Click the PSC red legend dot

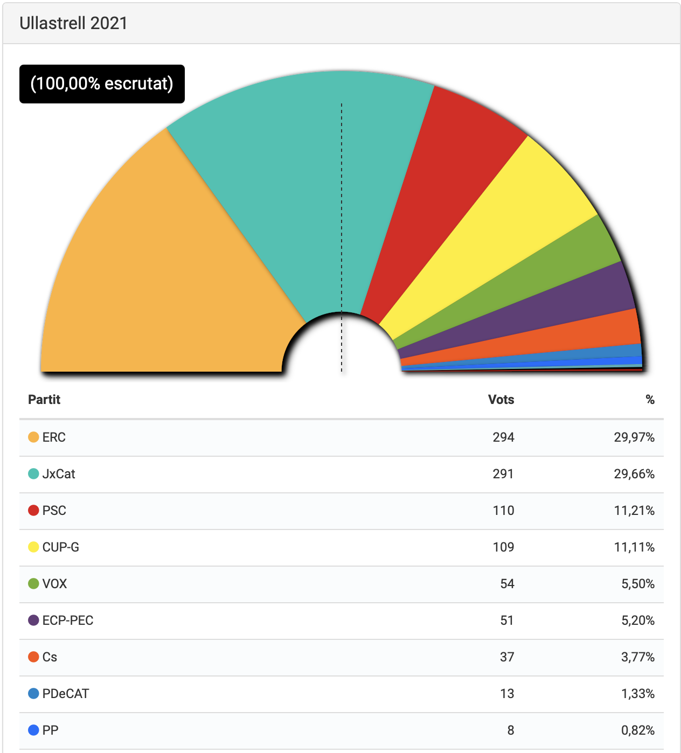coord(33,511)
